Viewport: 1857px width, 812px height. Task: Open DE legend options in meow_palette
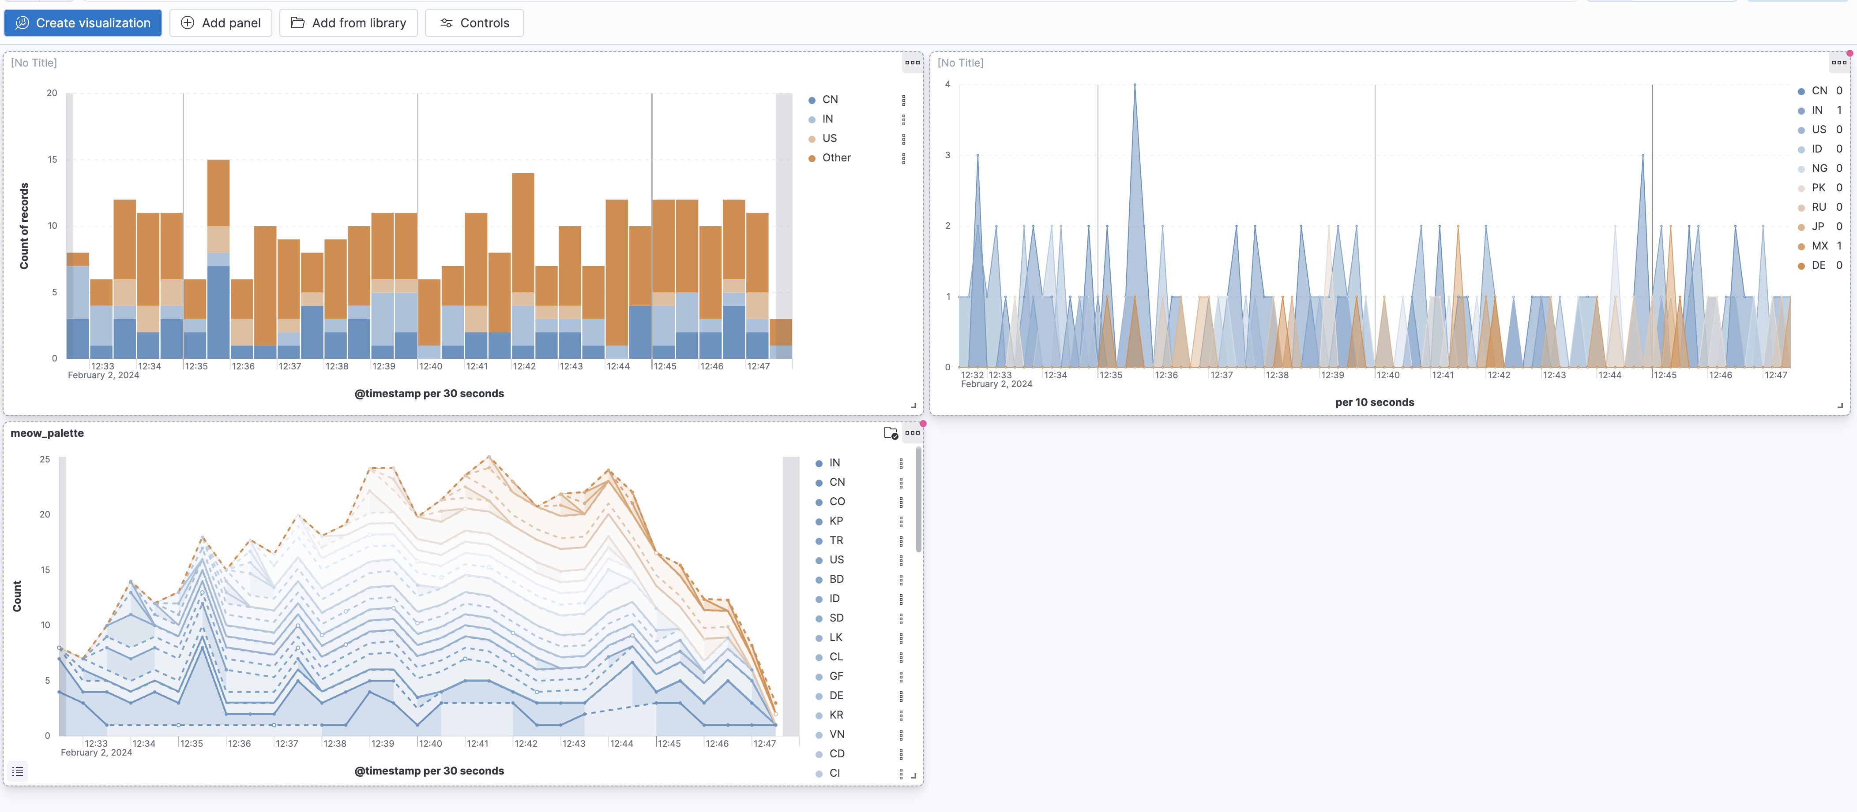900,697
